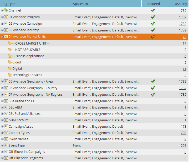This screenshot has height=162, width=189.
Task: Open the 709 Used By link for Content Types
Action: coord(183,133)
